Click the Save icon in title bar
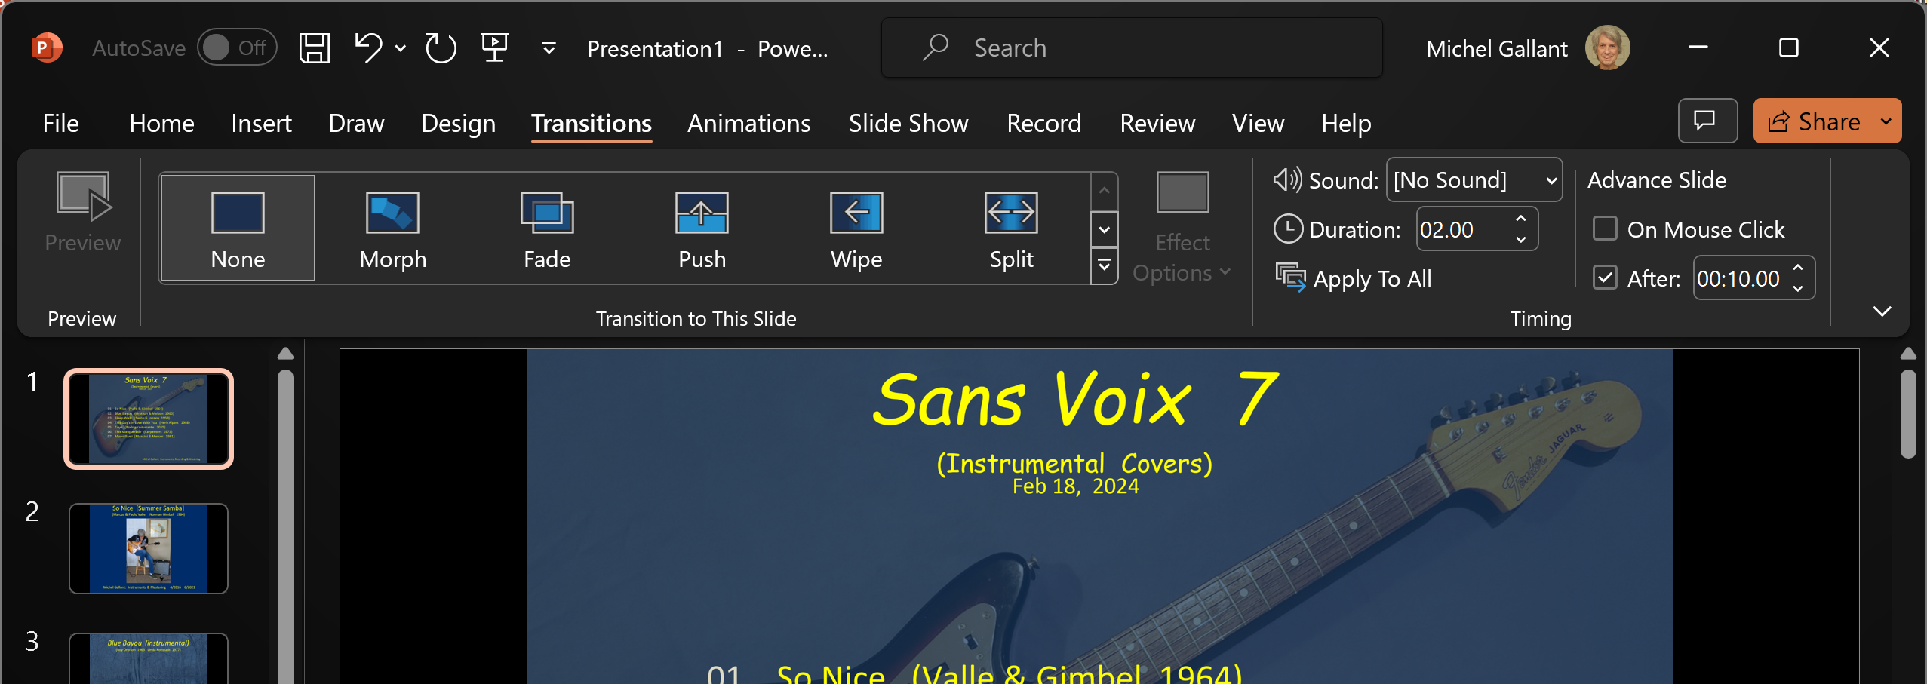1927x684 pixels. 314,48
